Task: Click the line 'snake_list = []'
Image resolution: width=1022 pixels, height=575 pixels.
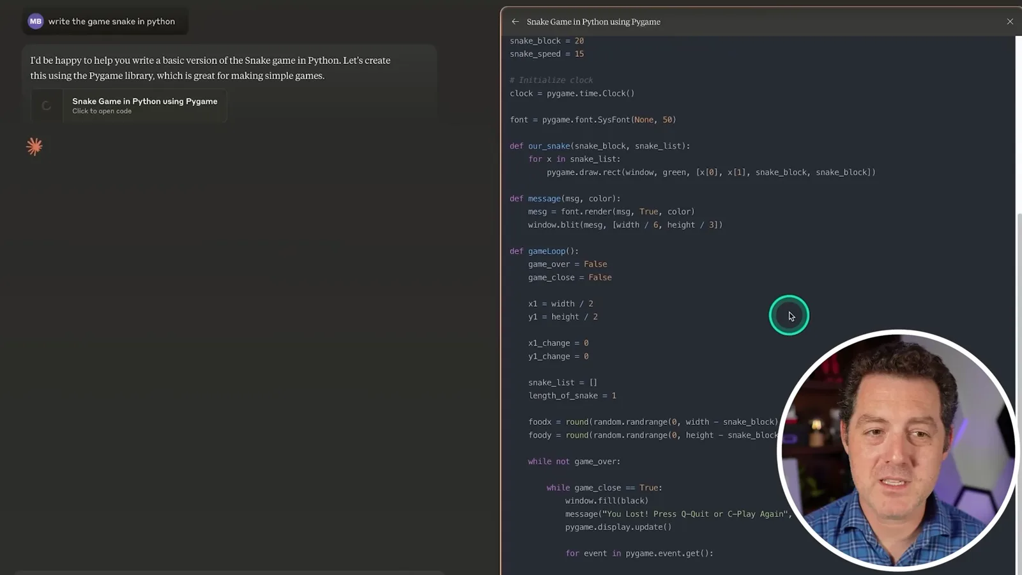Action: (563, 383)
